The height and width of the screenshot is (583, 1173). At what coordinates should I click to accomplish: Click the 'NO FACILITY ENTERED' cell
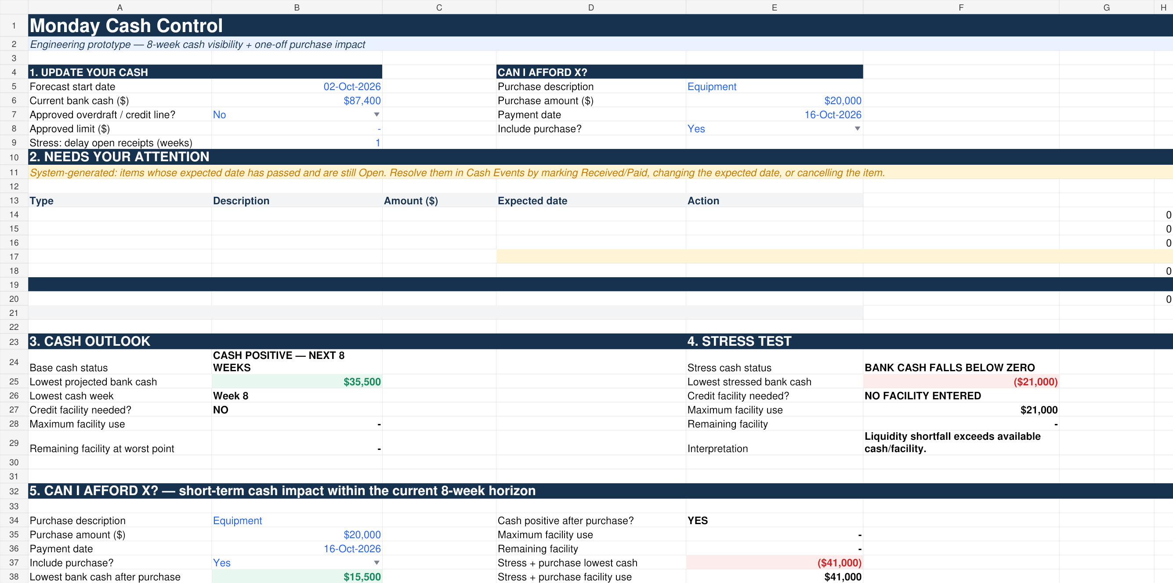(x=923, y=396)
